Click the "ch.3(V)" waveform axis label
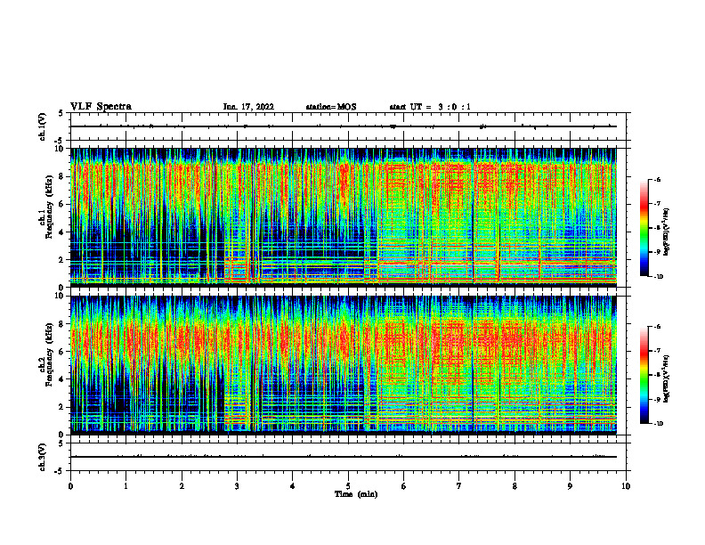The height and width of the screenshot is (545, 705). [x=43, y=457]
